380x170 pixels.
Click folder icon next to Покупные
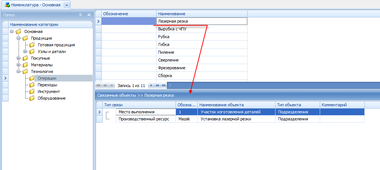pos(25,58)
